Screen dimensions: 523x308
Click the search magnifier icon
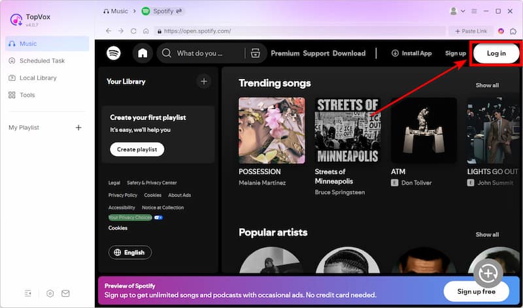[167, 53]
